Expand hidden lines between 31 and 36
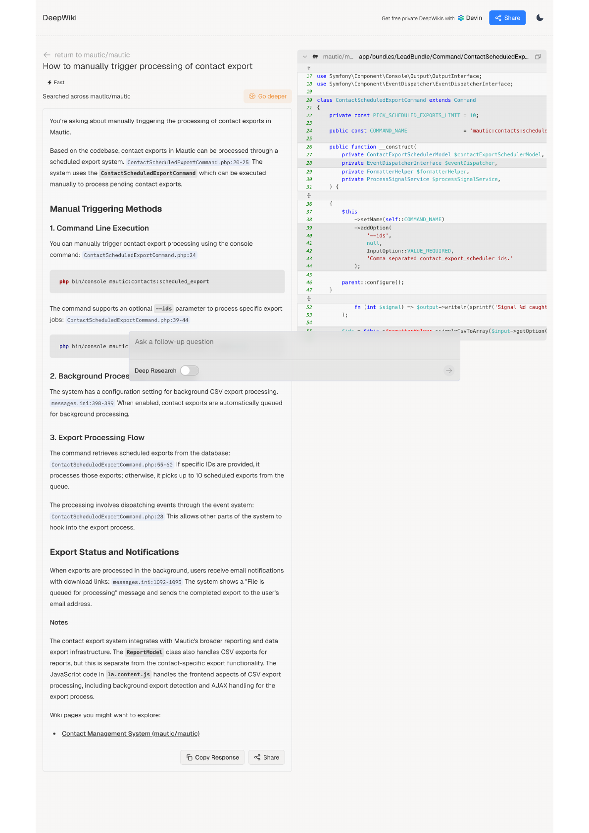Image resolution: width=589 pixels, height=833 pixels. pyautogui.click(x=309, y=195)
